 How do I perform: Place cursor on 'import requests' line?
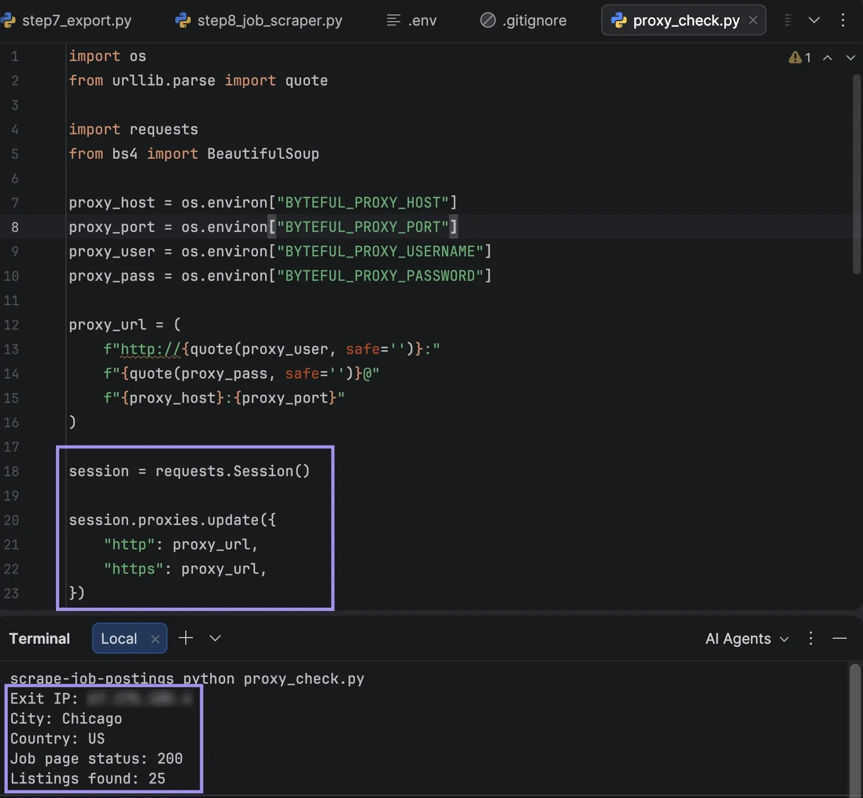(x=133, y=129)
